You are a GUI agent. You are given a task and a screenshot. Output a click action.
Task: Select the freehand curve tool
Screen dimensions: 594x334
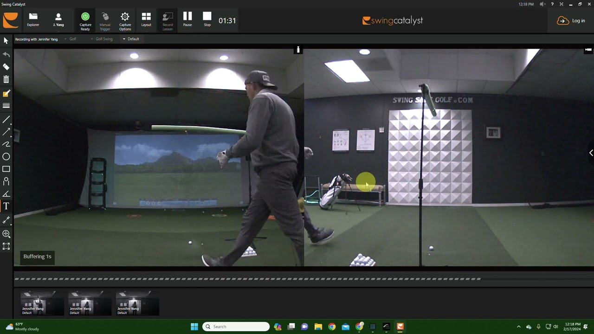coord(6,144)
